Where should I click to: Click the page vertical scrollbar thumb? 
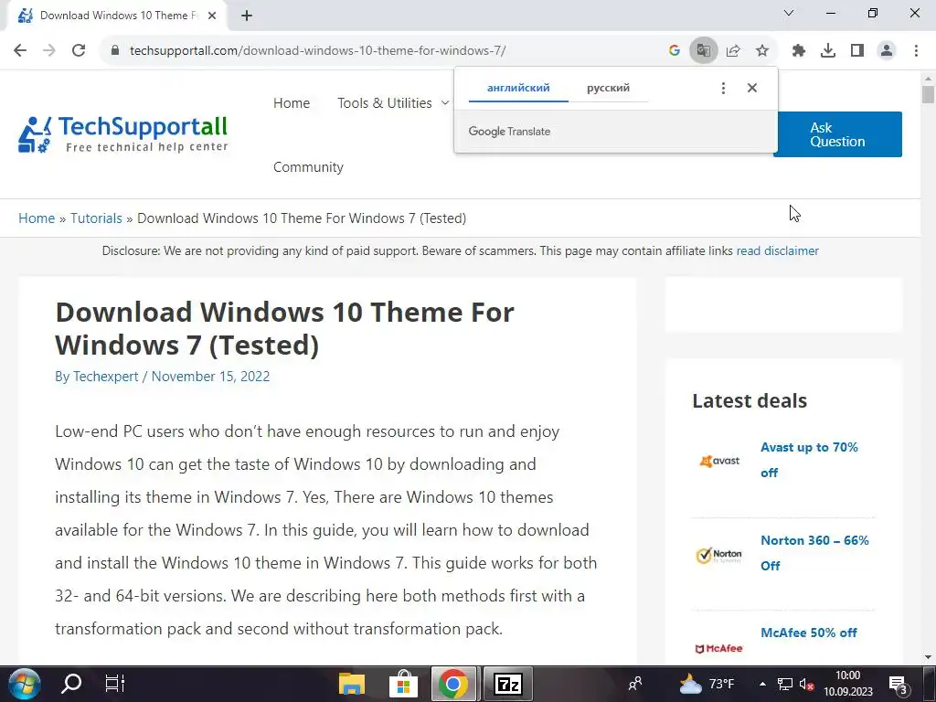928,94
